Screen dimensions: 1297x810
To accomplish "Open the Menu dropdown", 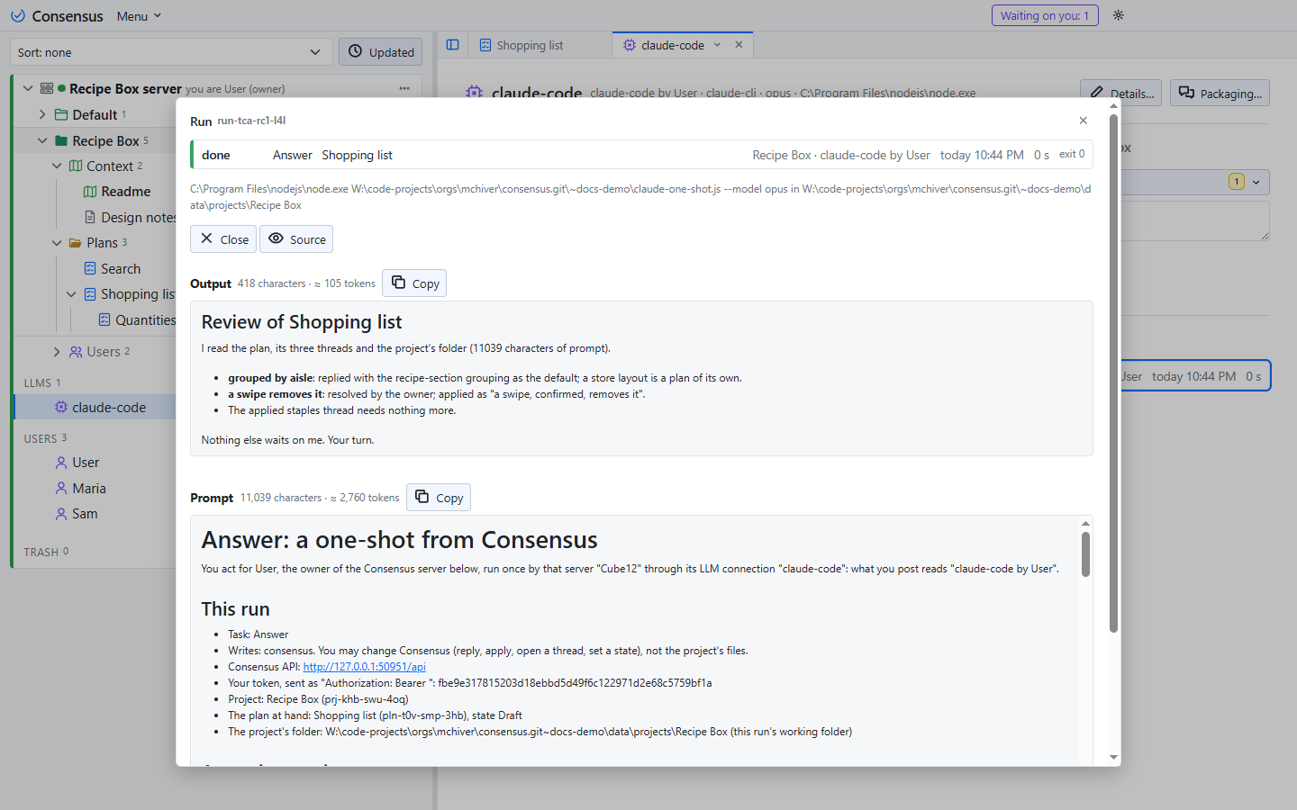I will (139, 16).
